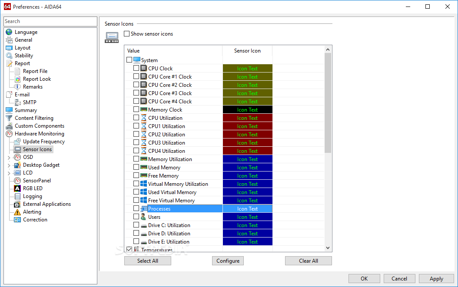This screenshot has width=458, height=287.
Task: Click the Value column header
Action: tap(173, 51)
